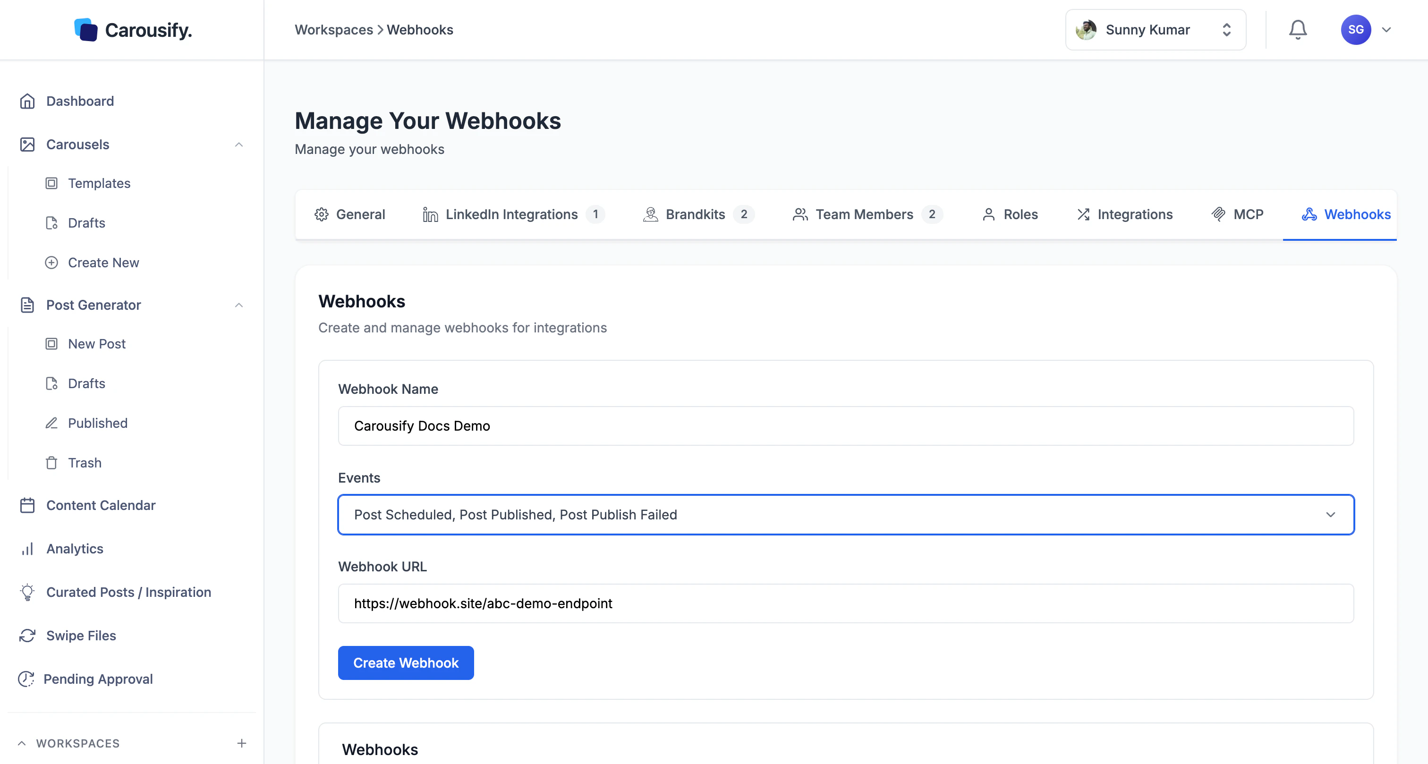Click the Webhook URL input field
Image resolution: width=1428 pixels, height=764 pixels.
tap(846, 603)
